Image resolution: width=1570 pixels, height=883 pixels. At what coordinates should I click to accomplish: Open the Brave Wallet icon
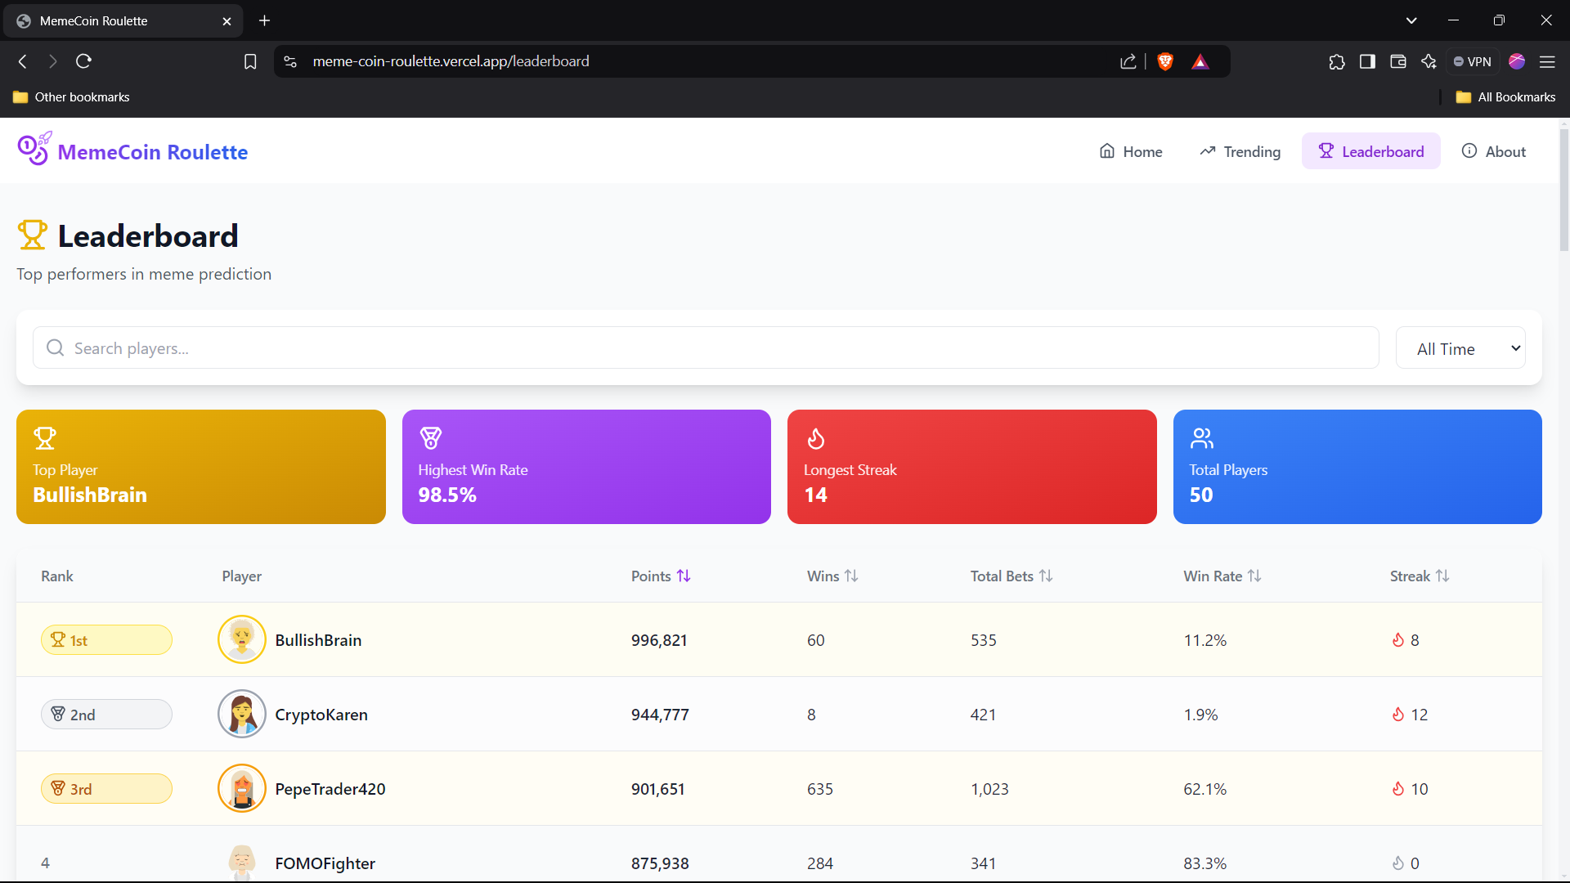point(1398,61)
